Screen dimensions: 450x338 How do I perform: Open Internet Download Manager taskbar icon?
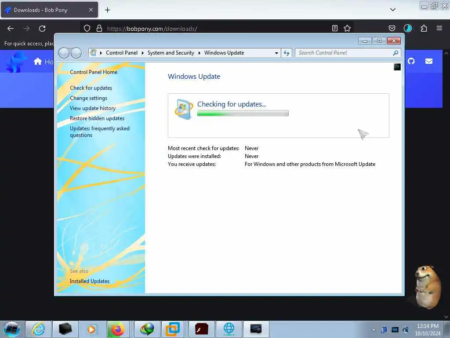(x=147, y=329)
